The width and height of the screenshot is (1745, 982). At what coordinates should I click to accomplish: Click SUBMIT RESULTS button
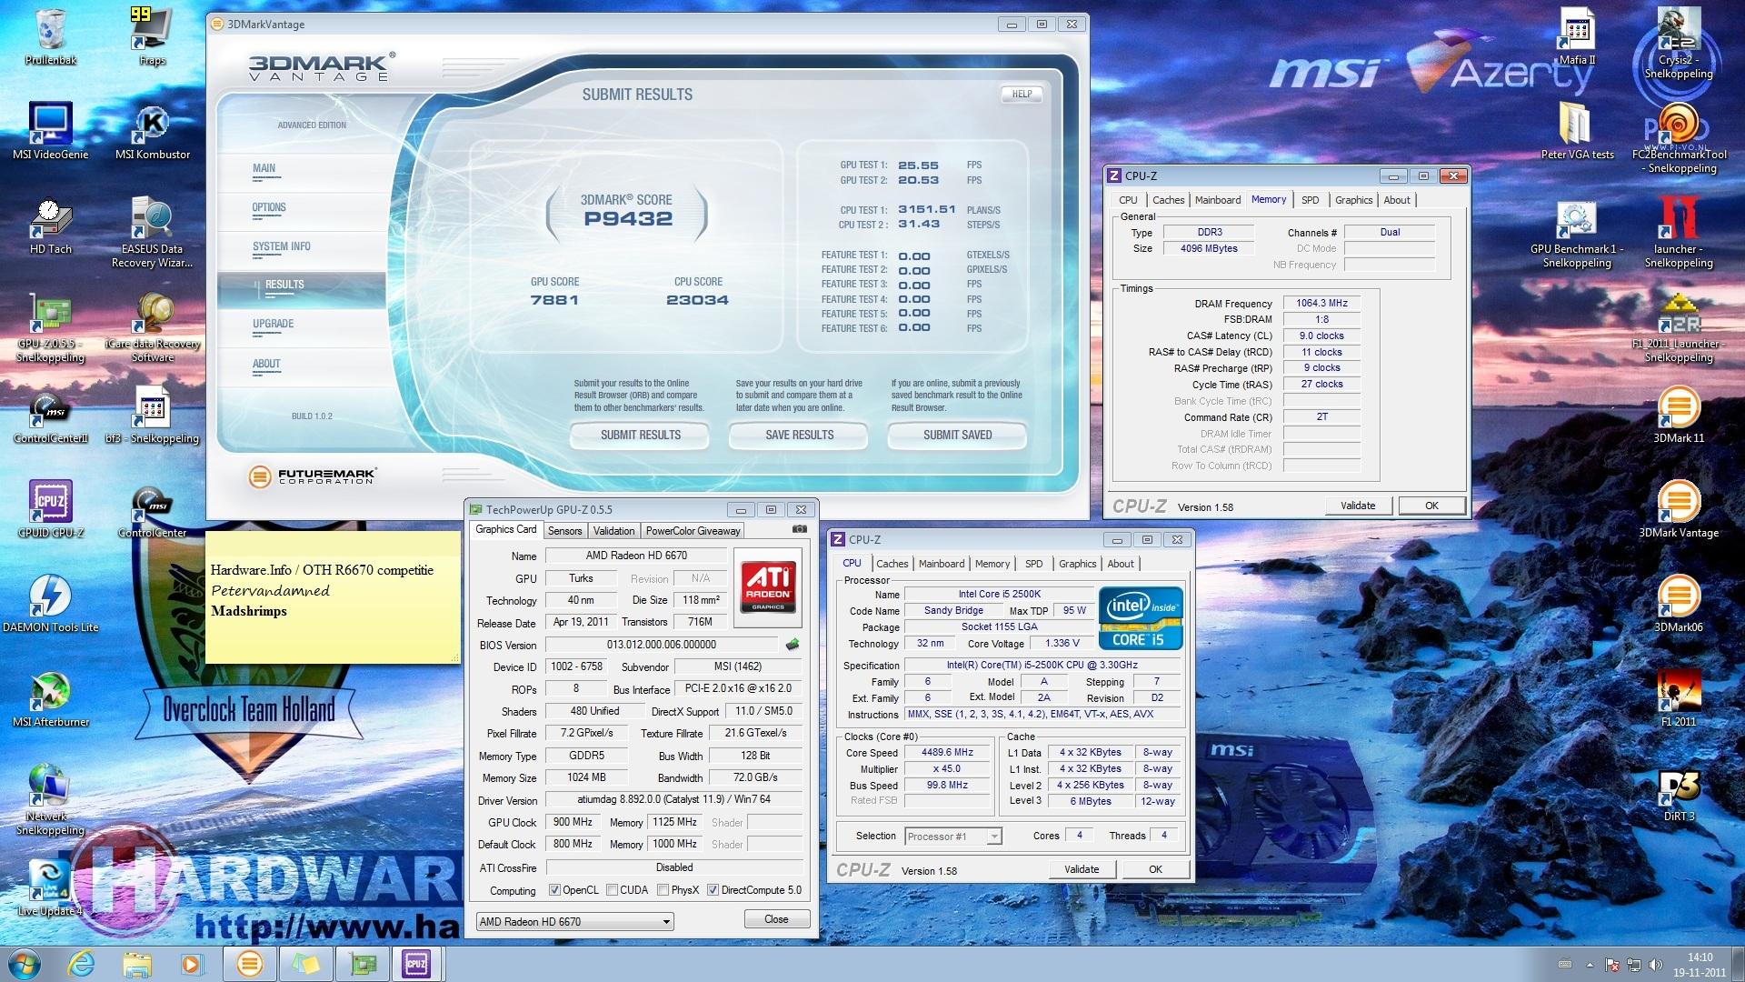point(640,436)
